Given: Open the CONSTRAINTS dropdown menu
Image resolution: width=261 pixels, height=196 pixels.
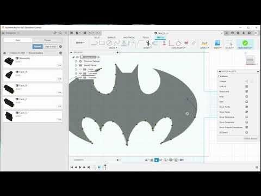Looking at the screenshot, I should (178, 48).
